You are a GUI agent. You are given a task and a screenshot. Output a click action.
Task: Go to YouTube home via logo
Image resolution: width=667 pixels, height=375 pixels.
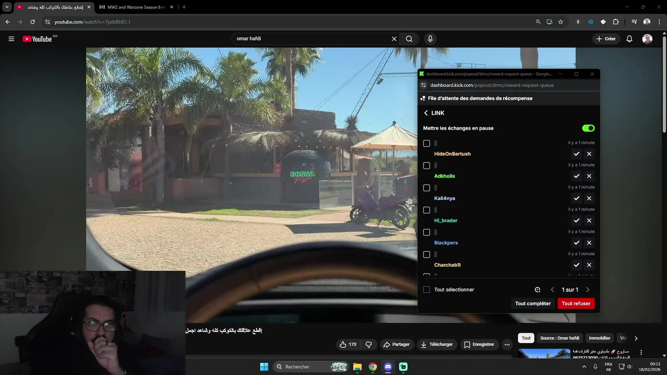[37, 39]
